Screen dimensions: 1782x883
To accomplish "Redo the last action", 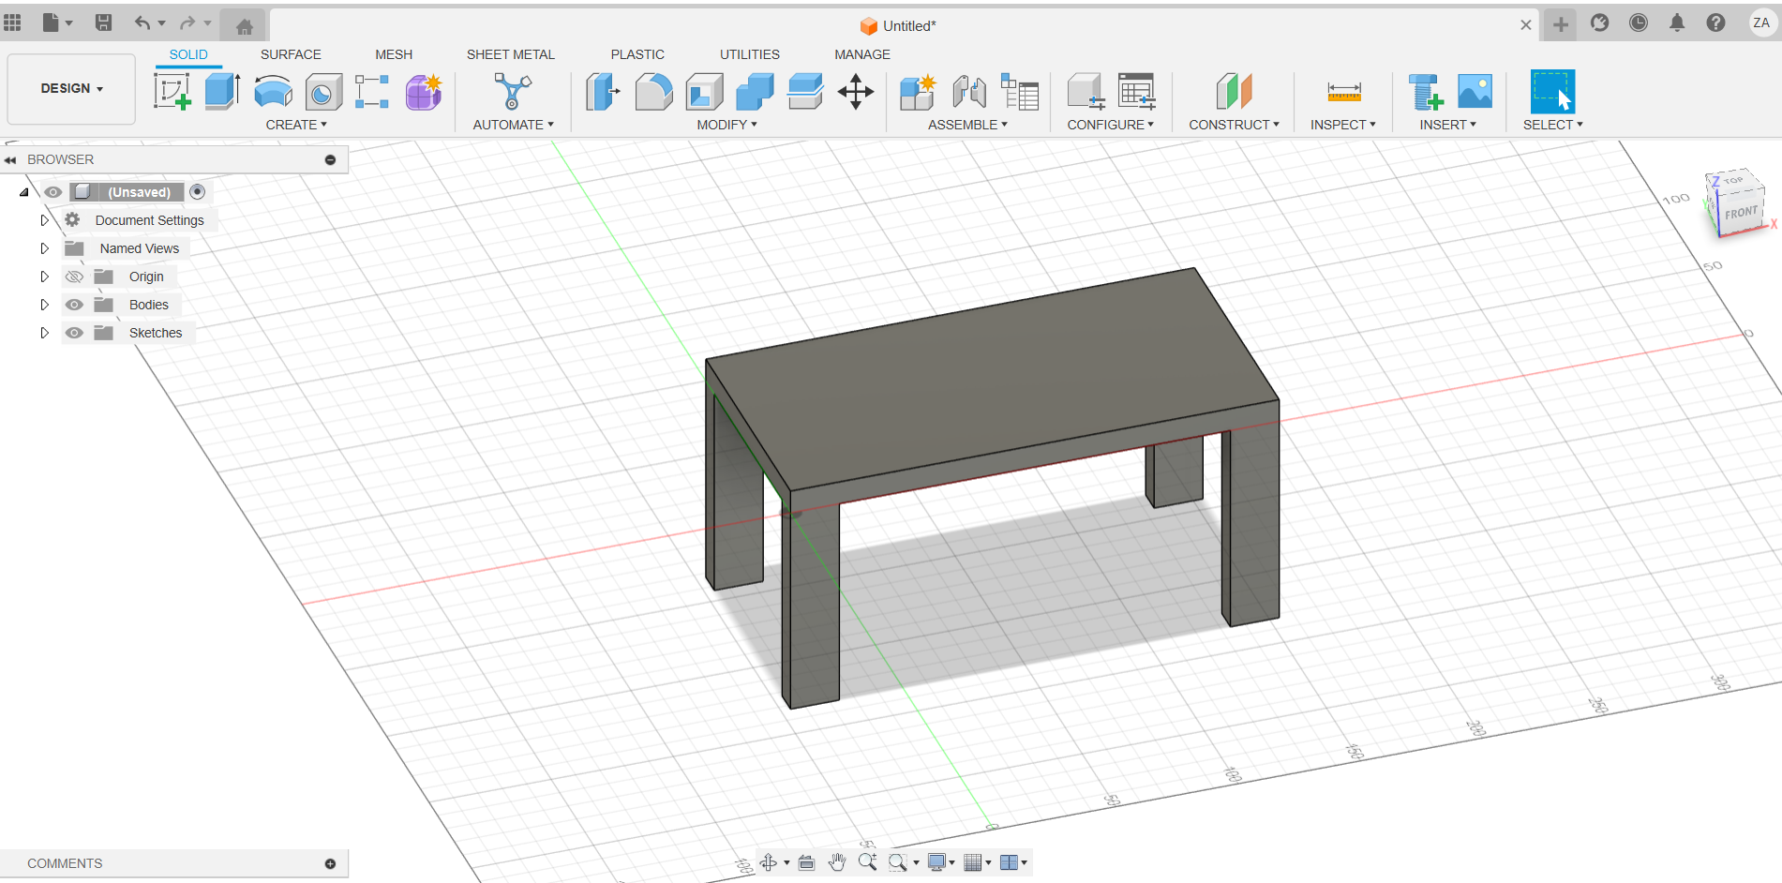I will pyautogui.click(x=187, y=22).
